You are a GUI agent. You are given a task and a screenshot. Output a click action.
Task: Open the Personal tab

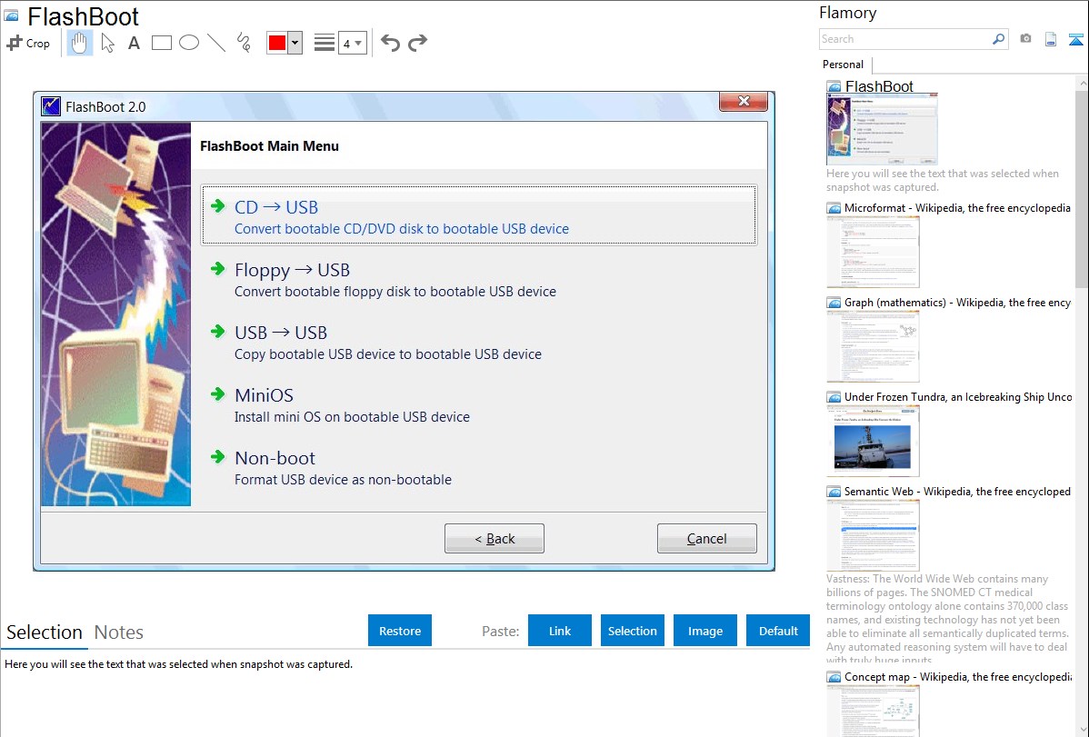(844, 65)
